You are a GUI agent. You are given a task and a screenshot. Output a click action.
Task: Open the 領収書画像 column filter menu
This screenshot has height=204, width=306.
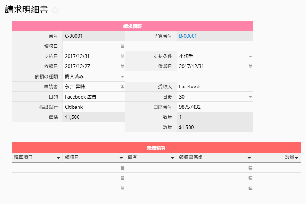(x=249, y=158)
